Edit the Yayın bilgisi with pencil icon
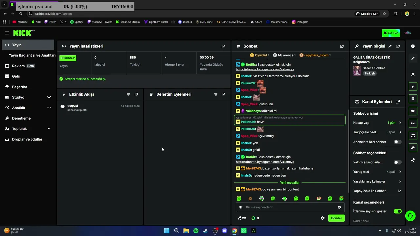This screenshot has width=420, height=236. click(390, 46)
